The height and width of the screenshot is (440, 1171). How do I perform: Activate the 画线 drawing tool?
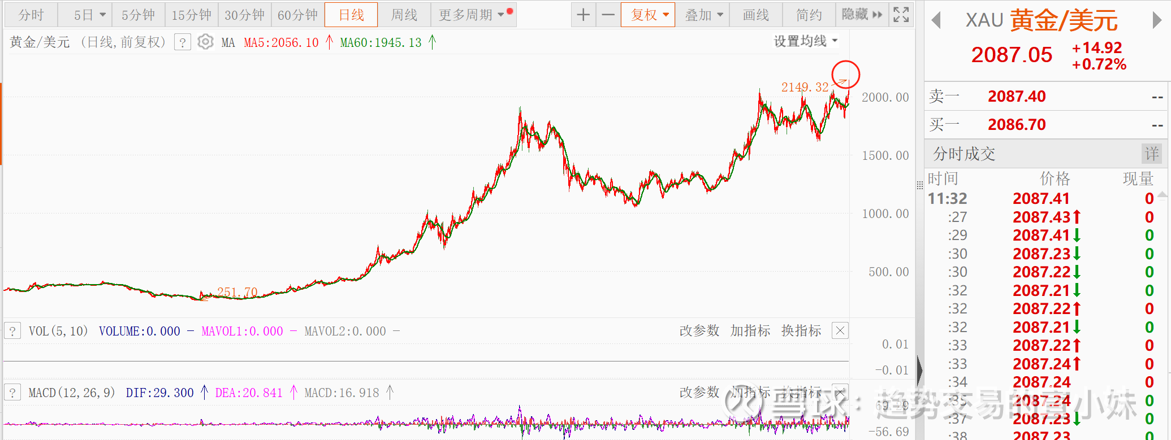(756, 15)
